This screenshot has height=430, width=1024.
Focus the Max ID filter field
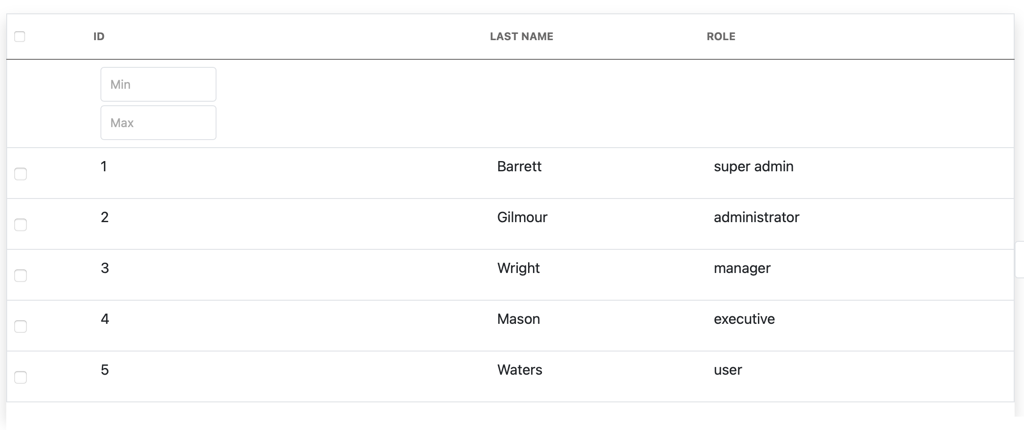(158, 123)
